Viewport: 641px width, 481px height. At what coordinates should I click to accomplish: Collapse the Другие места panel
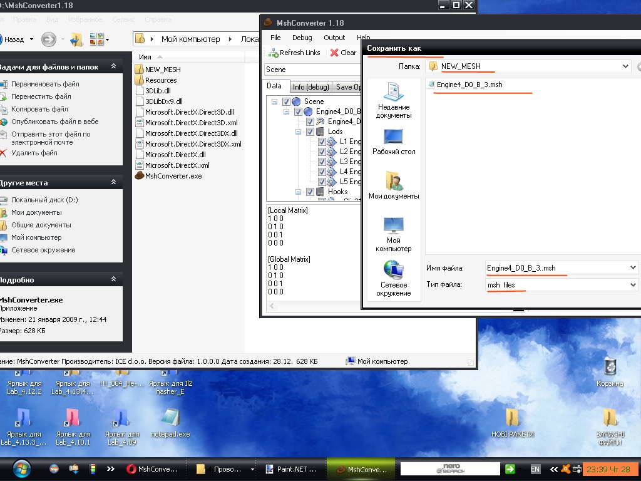pos(114,182)
